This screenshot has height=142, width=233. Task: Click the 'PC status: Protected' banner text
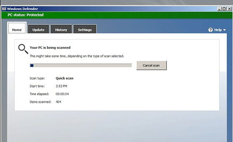coord(26,15)
